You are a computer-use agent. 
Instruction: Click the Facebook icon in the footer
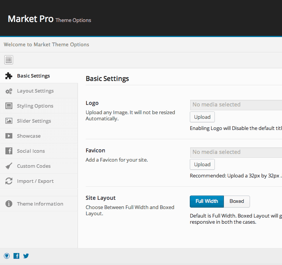[x=16, y=256]
